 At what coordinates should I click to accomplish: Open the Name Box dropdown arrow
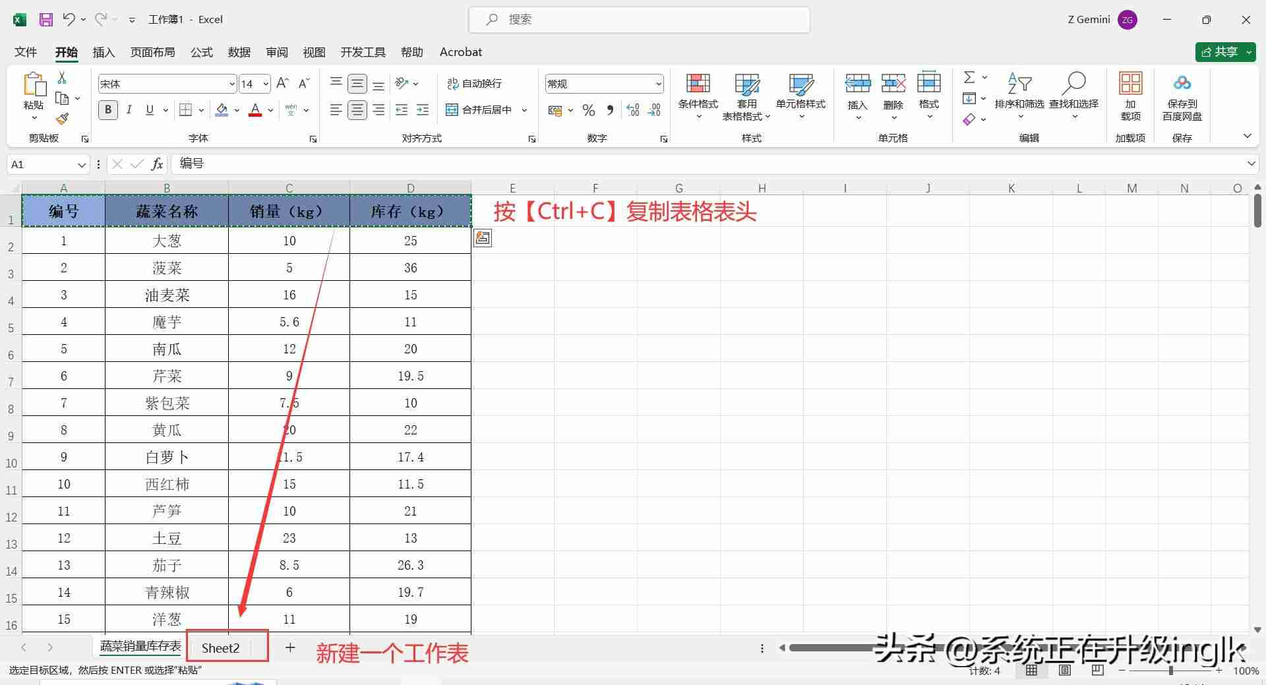tap(81, 164)
